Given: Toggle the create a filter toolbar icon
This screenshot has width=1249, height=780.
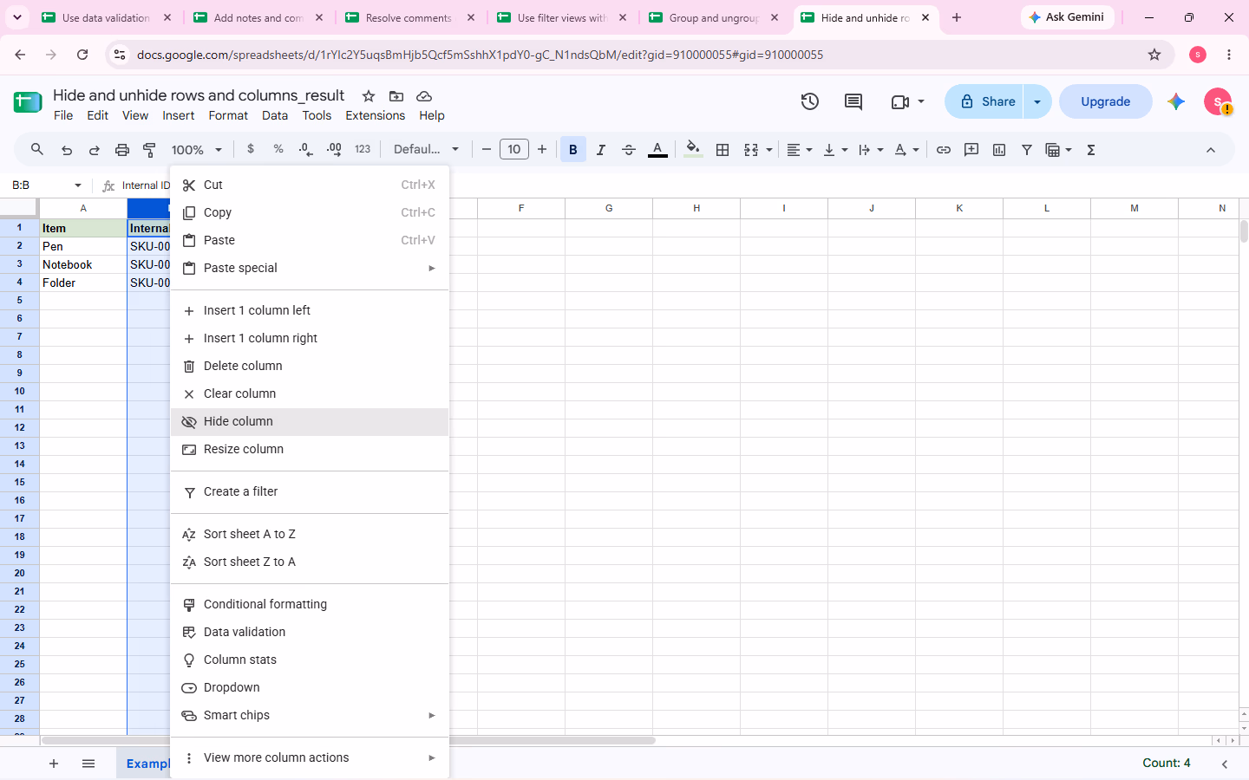Looking at the screenshot, I should pos(1027,150).
